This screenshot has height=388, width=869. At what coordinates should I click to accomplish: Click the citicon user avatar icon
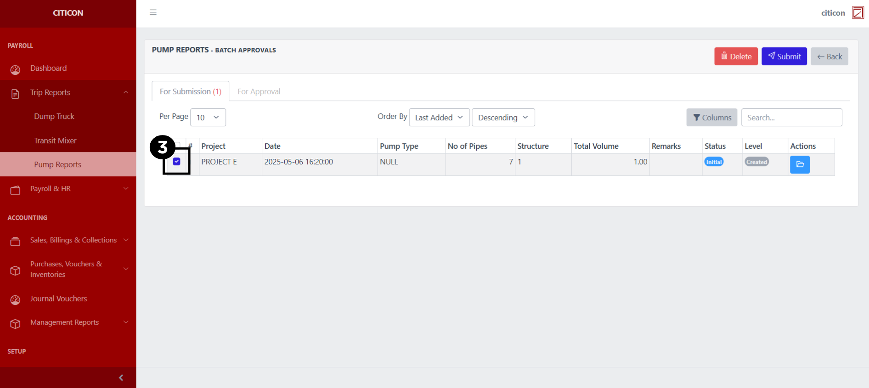click(858, 12)
